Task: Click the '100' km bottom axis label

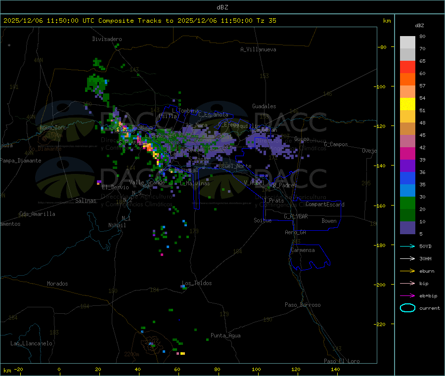Action: coord(256,369)
